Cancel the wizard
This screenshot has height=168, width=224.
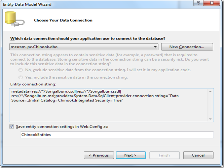pyautogui.click(x=198, y=155)
